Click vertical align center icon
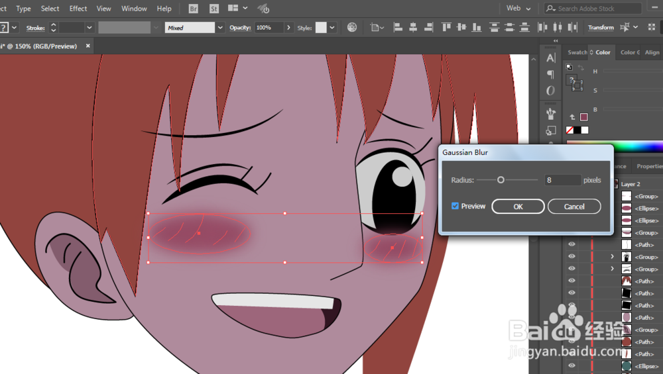Viewport: 663px width, 374px height. [461, 27]
